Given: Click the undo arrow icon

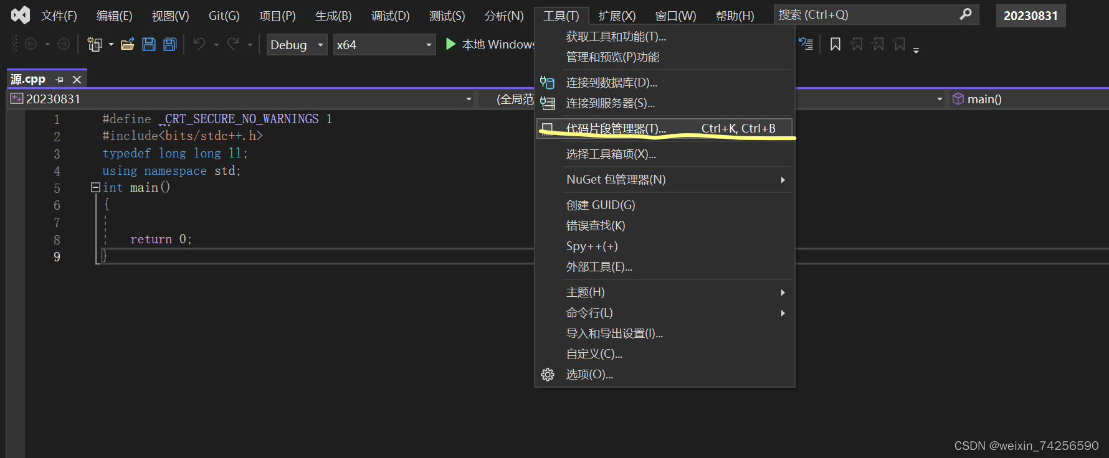Looking at the screenshot, I should click(x=199, y=44).
